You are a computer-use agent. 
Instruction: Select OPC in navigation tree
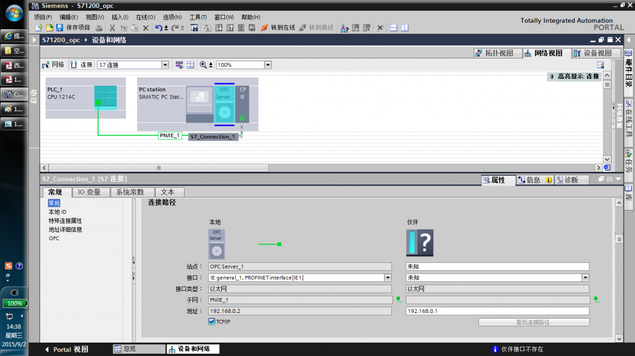point(54,238)
